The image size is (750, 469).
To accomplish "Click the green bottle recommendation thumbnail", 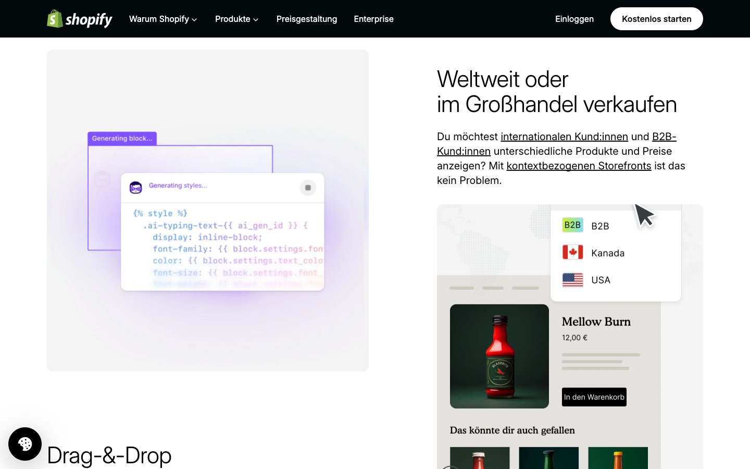I will (x=548, y=458).
